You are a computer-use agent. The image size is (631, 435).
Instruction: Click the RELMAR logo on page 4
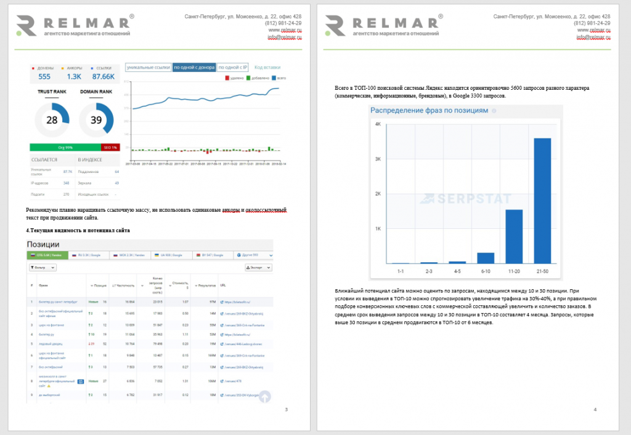(384, 25)
